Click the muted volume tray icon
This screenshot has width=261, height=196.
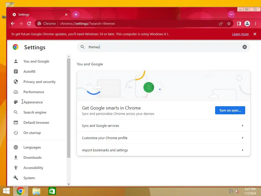click(x=237, y=191)
